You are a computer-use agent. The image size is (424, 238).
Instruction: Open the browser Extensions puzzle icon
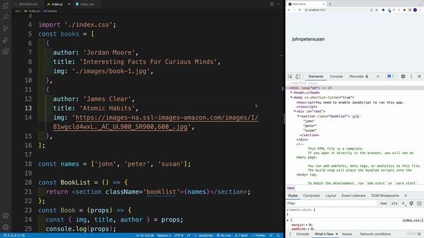404,10
